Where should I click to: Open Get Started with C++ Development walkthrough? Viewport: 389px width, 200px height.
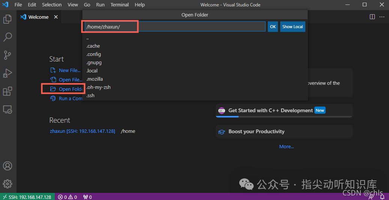point(284,110)
